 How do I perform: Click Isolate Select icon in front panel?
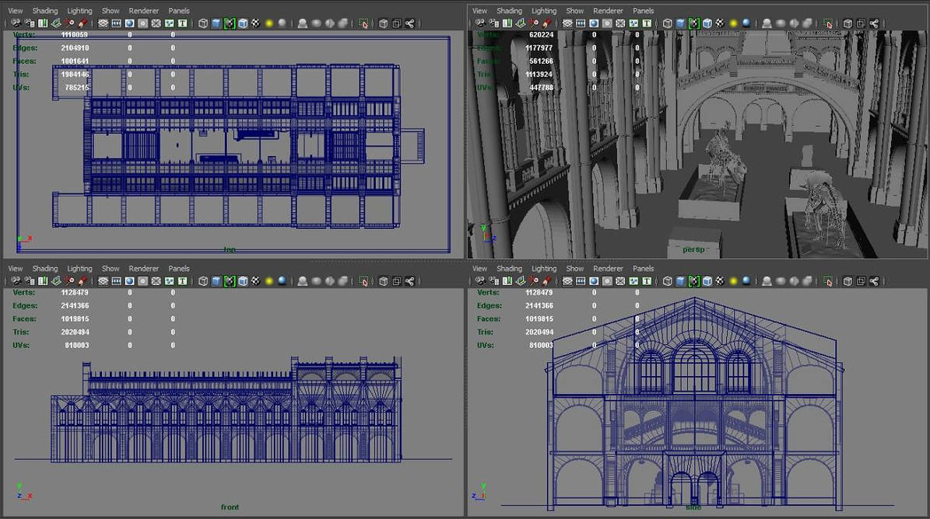363,281
